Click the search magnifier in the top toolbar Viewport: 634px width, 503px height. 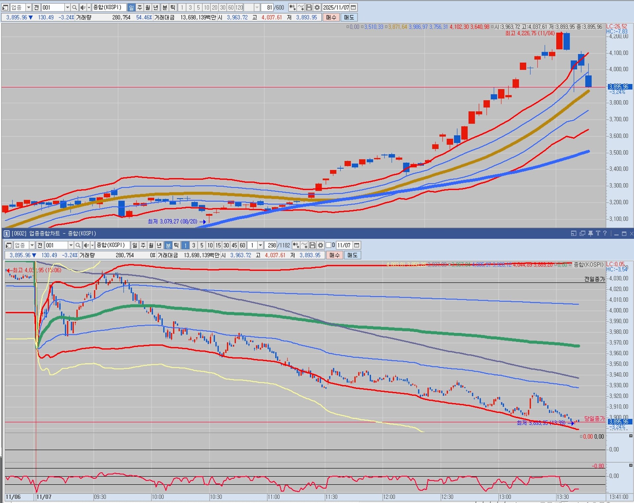[75, 7]
